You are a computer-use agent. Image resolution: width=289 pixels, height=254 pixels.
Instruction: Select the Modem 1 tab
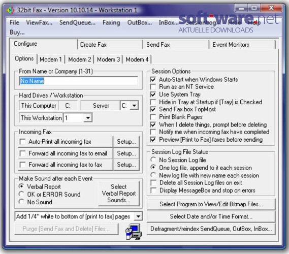[51, 59]
